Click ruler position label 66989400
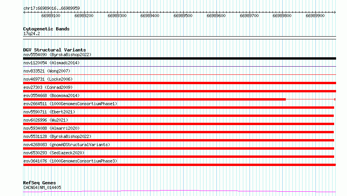This screenshot has height=196, width=347. 150,16
